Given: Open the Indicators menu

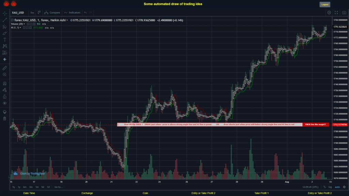Looking at the screenshot, I should tap(72, 13).
